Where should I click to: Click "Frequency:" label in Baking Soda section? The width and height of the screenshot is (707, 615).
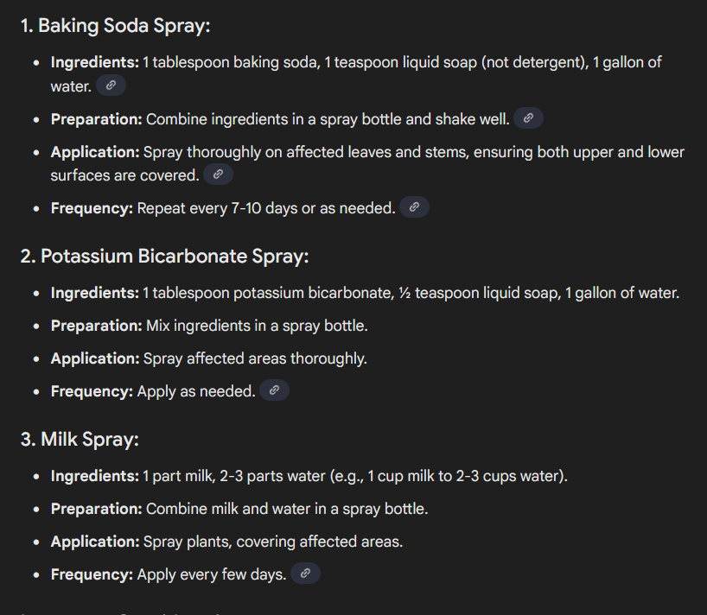click(92, 208)
